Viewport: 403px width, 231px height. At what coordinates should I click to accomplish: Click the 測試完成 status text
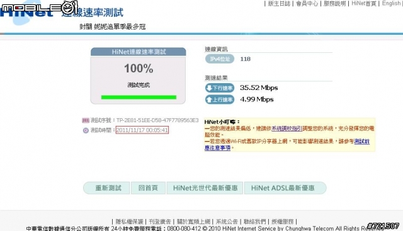[139, 85]
